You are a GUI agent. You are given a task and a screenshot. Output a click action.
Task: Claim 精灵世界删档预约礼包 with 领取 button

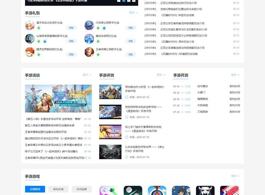71,54
